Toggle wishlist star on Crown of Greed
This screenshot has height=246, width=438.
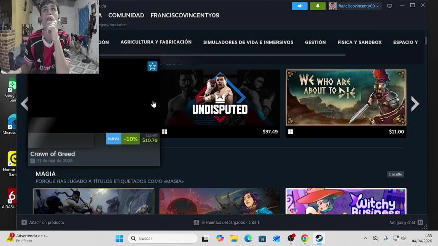pos(152,66)
